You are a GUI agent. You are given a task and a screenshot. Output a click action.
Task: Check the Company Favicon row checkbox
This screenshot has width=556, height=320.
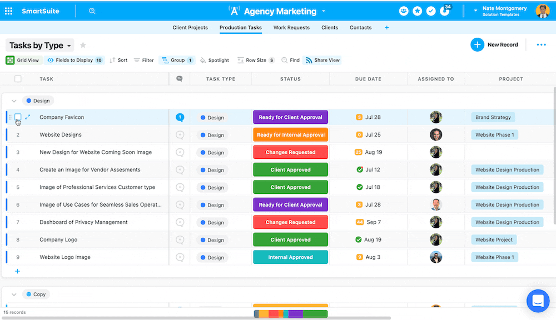pyautogui.click(x=18, y=117)
